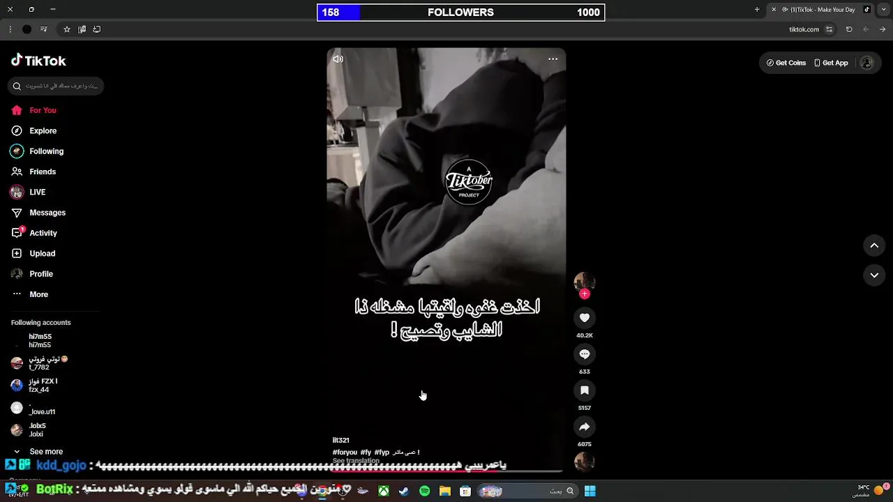The height and width of the screenshot is (502, 893).
Task: Open the Activity notifications
Action: tap(33, 233)
